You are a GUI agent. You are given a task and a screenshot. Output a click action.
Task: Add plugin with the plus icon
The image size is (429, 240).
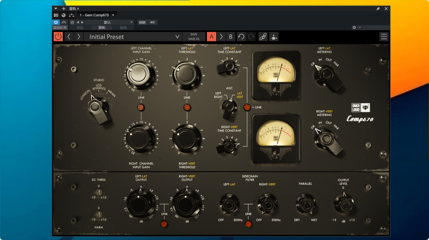[64, 9]
